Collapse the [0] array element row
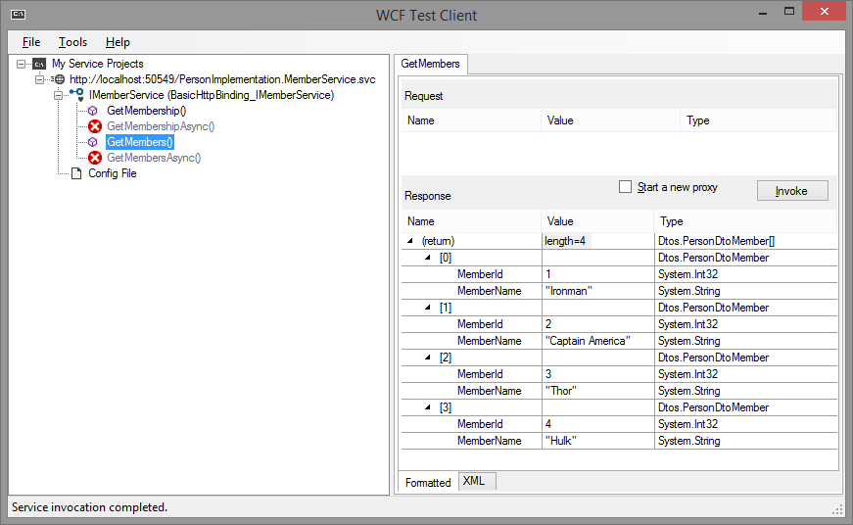Image resolution: width=853 pixels, height=525 pixels. point(428,258)
